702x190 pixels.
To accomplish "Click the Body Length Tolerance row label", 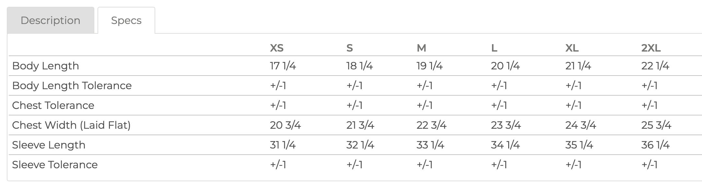I will (72, 86).
